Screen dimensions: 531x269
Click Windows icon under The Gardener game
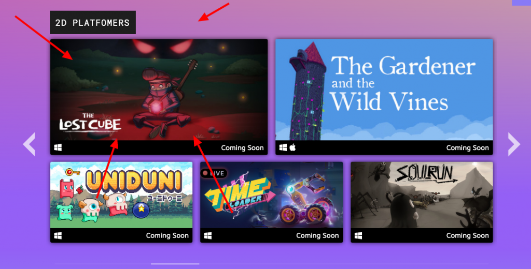click(283, 147)
